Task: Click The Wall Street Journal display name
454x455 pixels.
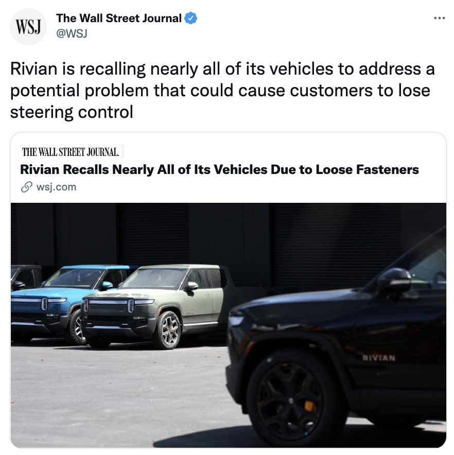Action: [119, 19]
